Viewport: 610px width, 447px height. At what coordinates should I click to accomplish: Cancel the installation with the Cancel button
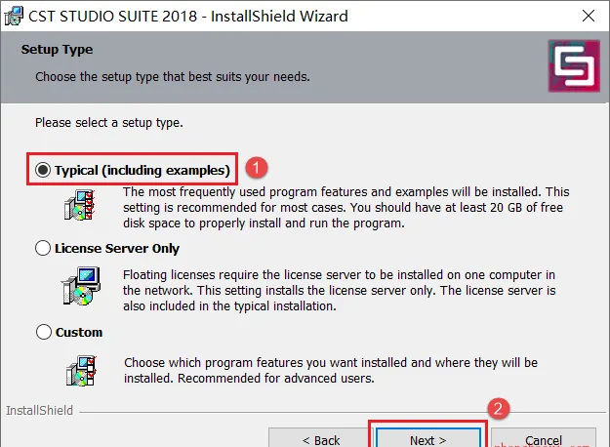[544, 438]
